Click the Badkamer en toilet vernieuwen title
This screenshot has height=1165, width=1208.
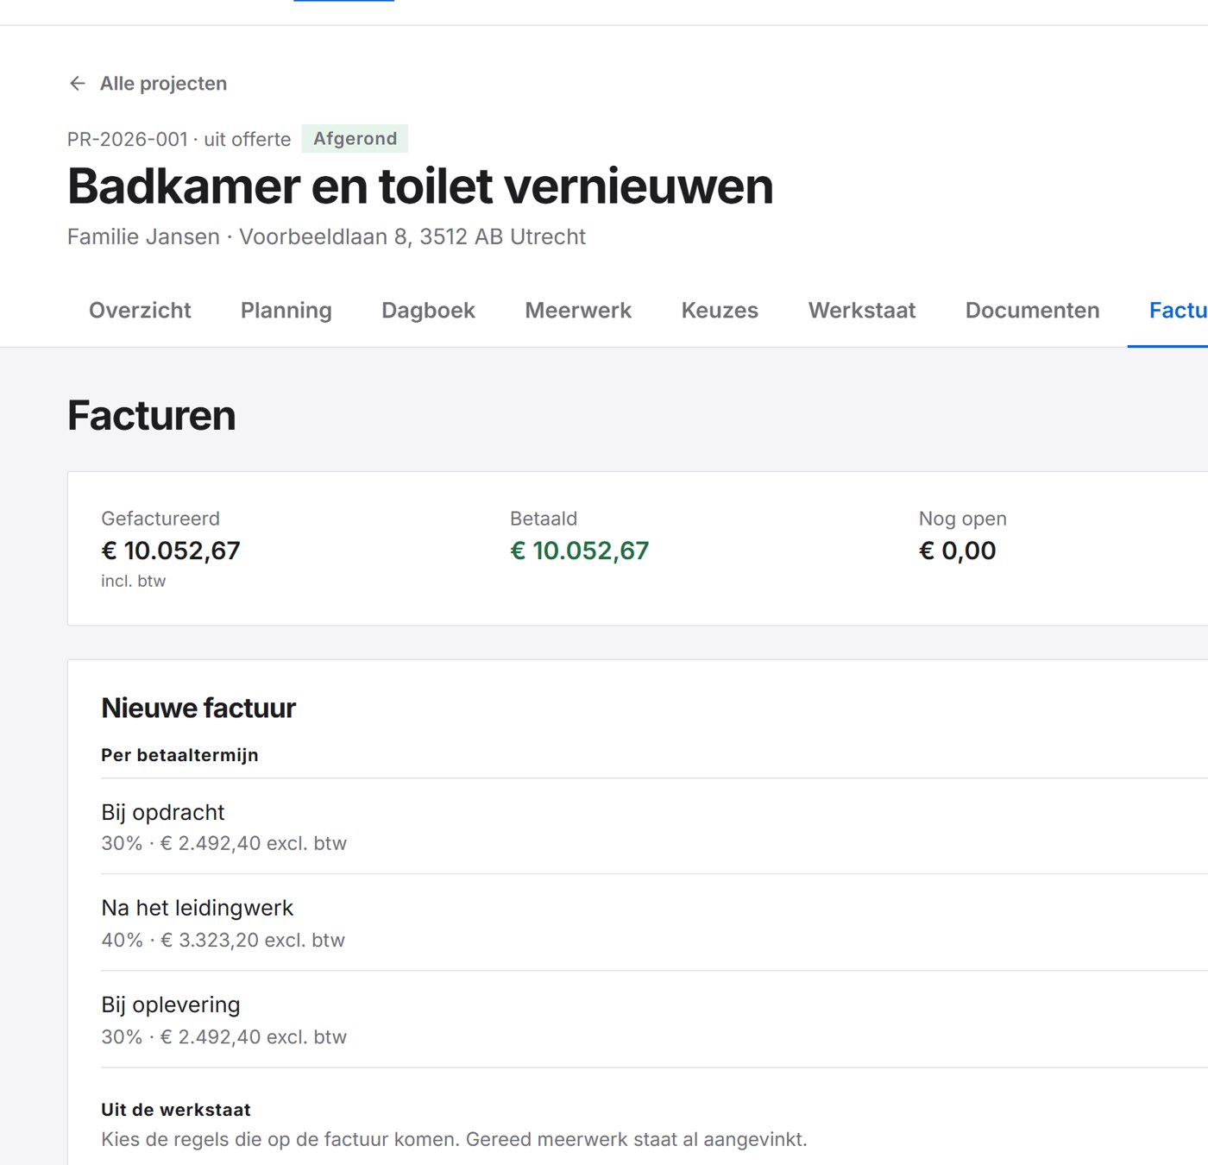click(x=420, y=186)
